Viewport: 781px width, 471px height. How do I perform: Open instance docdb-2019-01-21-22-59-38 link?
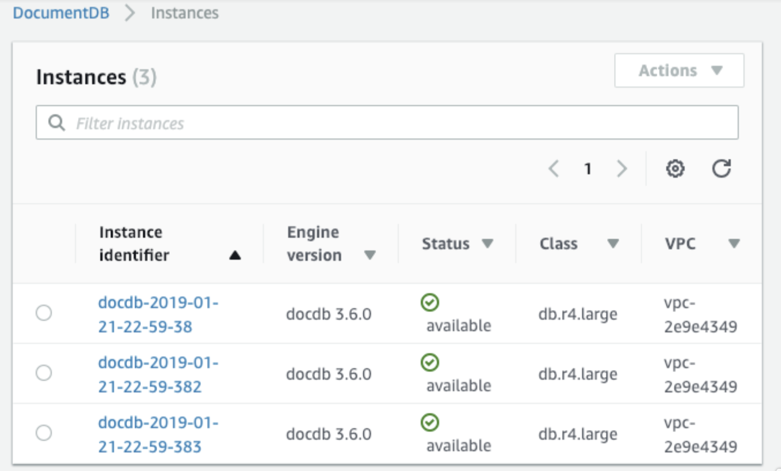pos(158,314)
